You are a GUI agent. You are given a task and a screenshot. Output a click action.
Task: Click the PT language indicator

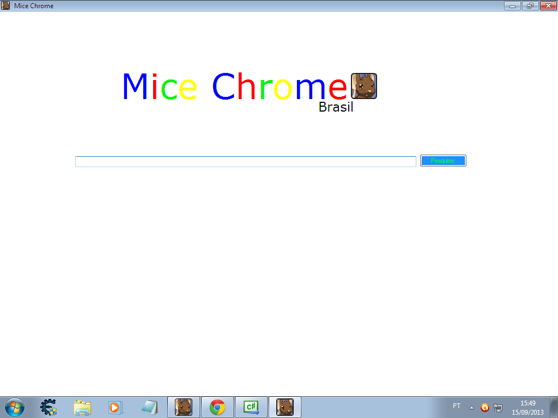point(457,406)
